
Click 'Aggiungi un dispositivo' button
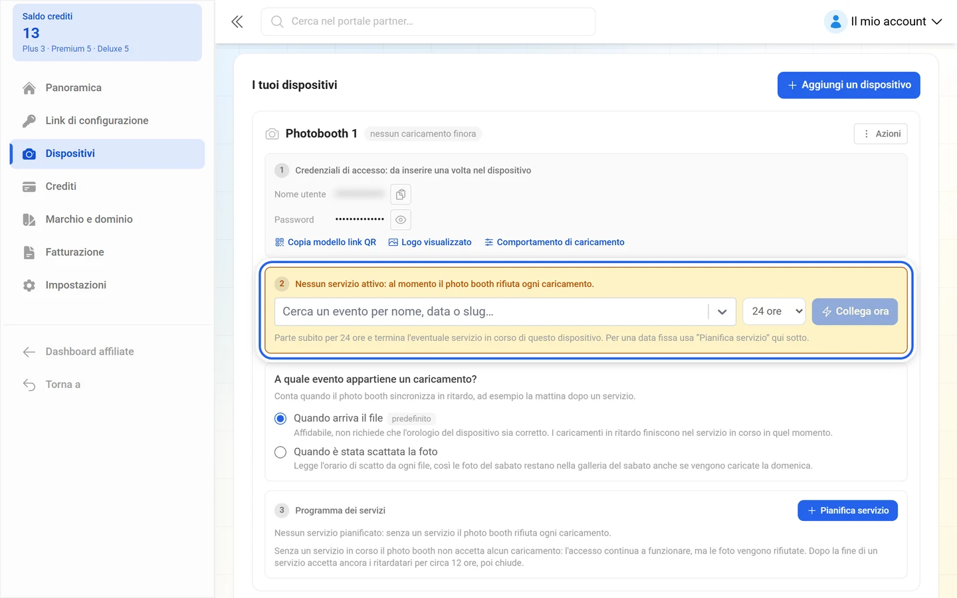pyautogui.click(x=849, y=85)
